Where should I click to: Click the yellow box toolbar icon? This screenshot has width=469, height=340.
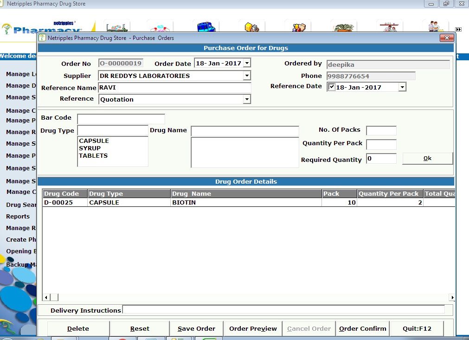(252, 26)
